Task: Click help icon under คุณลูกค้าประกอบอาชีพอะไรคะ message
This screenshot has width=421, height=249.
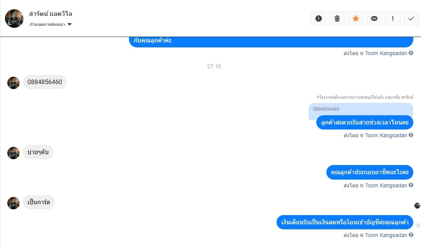Action: pos(411,185)
